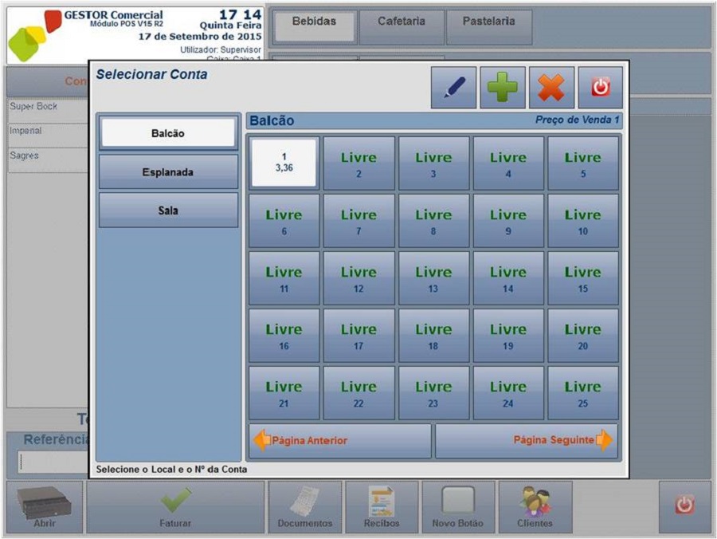Switch to the Sala location
This screenshot has height=539, width=717.
click(168, 210)
